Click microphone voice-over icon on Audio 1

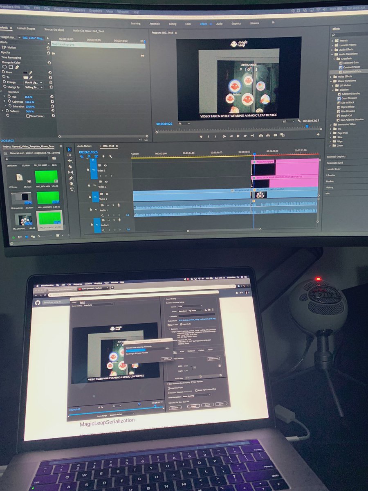[x=119, y=205]
